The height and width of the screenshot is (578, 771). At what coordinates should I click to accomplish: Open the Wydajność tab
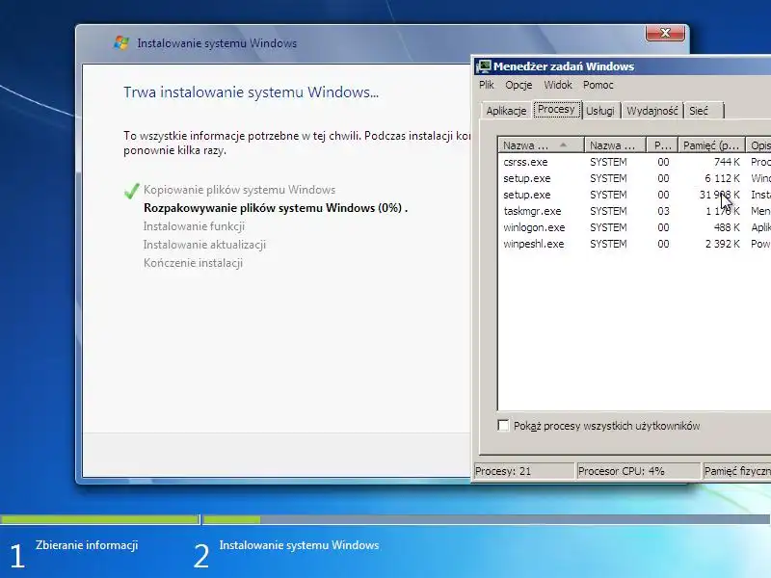652,111
